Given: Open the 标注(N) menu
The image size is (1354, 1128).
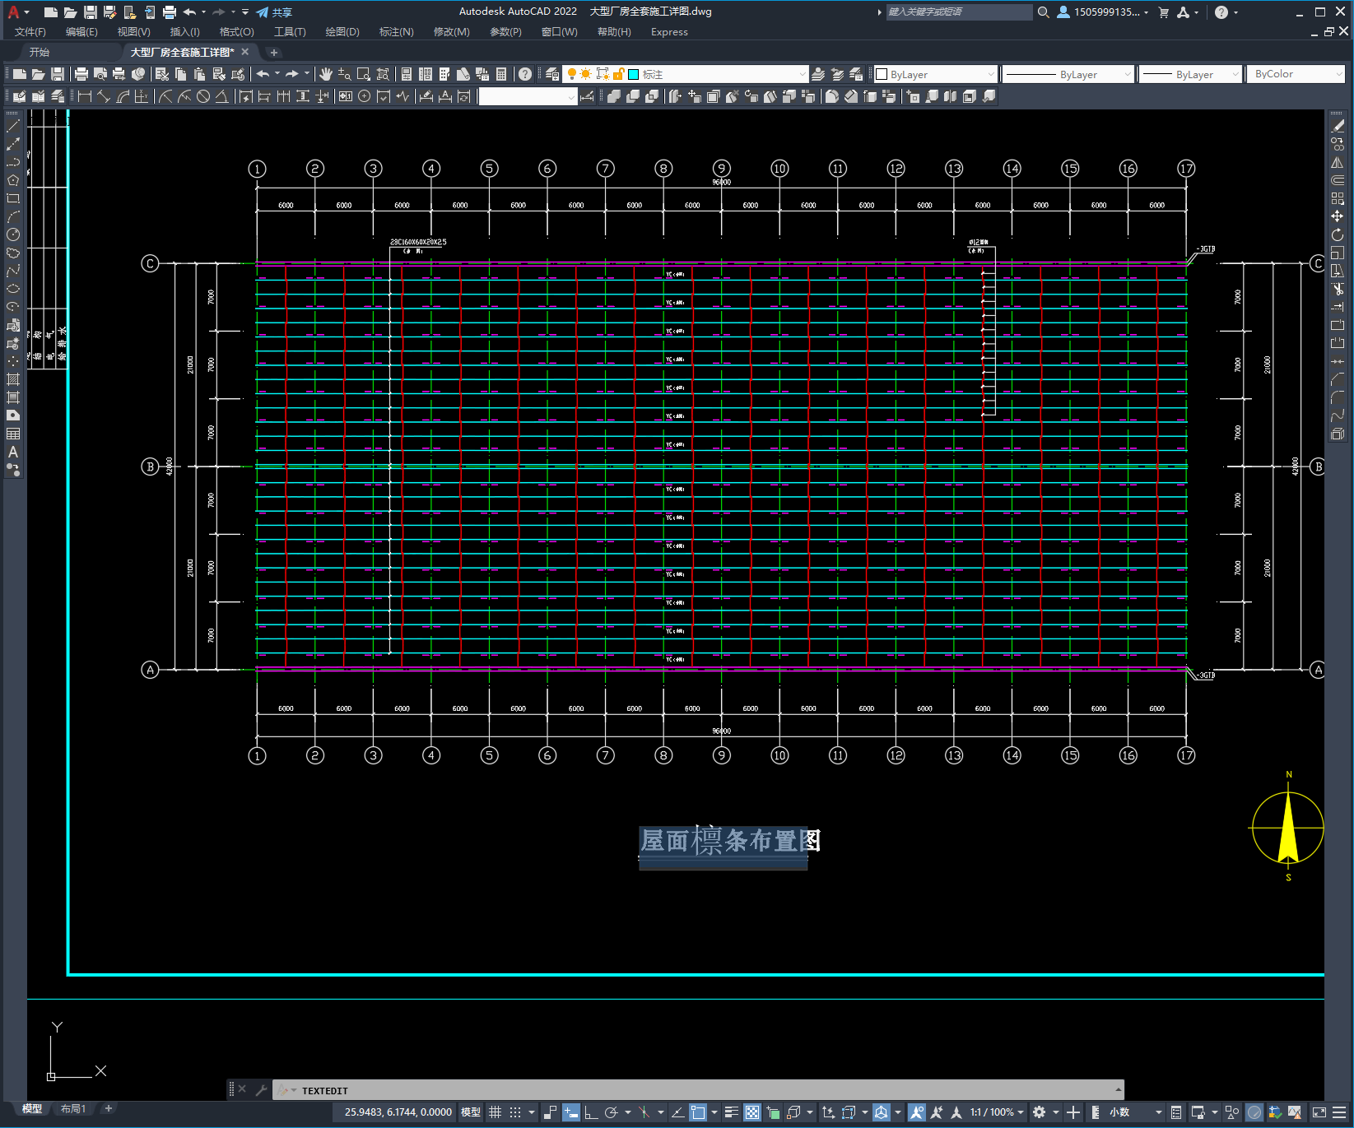Looking at the screenshot, I should [x=396, y=32].
